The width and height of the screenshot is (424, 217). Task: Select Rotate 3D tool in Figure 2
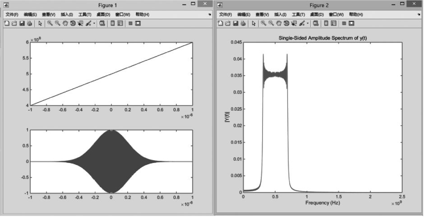click(286, 23)
